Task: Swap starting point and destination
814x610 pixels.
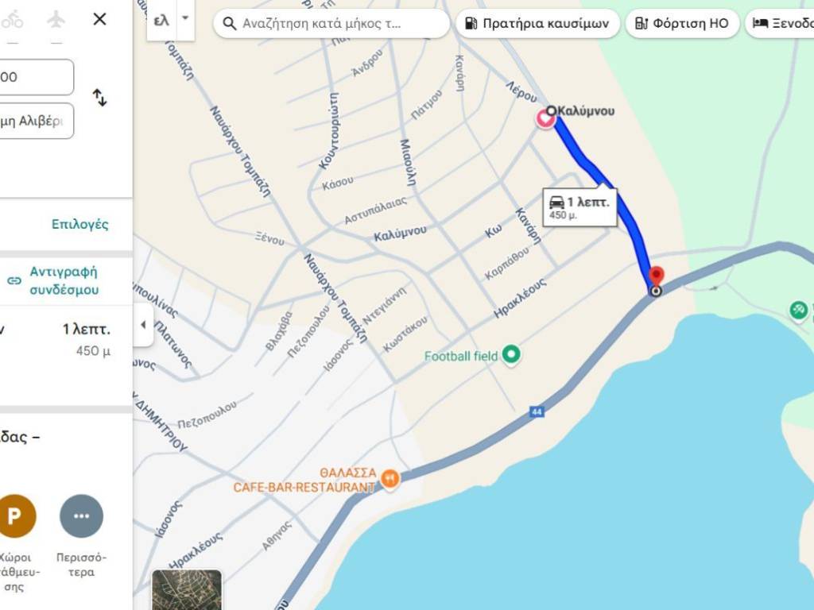Action: tap(99, 98)
